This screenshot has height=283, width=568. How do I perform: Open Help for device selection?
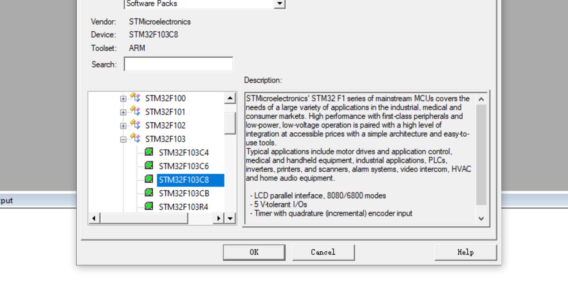coord(465,253)
